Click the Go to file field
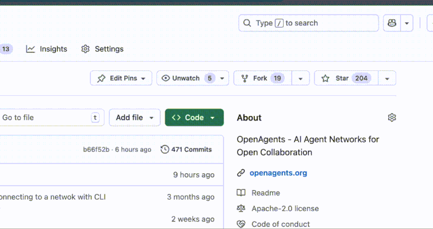Image resolution: width=433 pixels, height=229 pixels. click(x=46, y=117)
